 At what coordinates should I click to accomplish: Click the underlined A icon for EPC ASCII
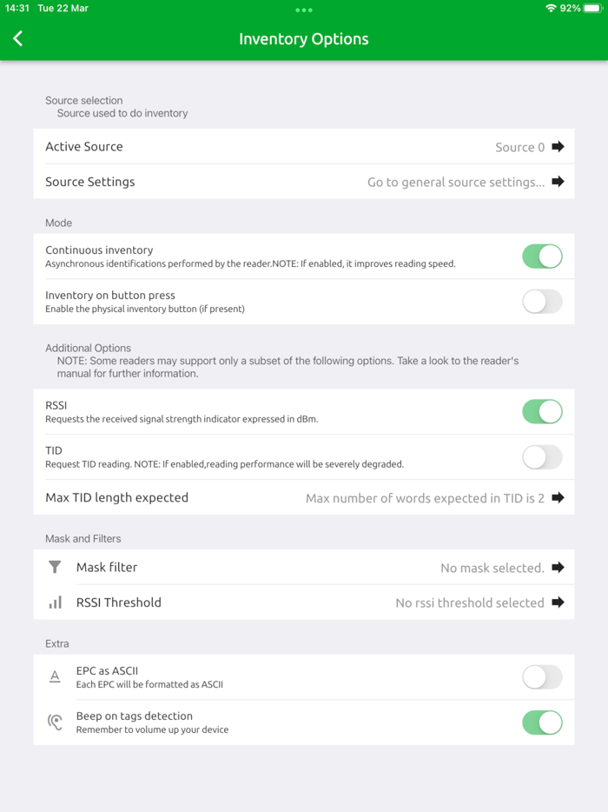click(x=55, y=676)
